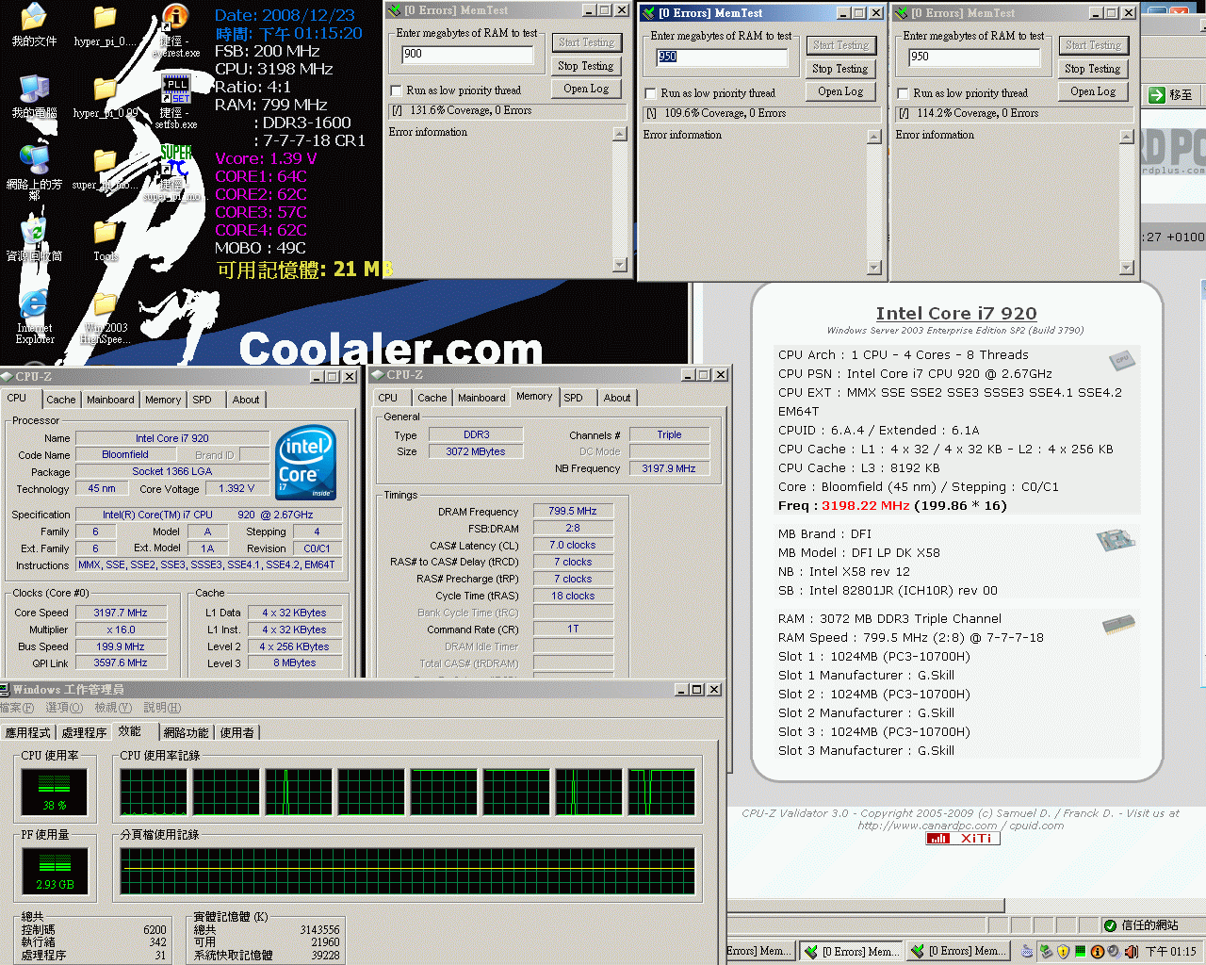The image size is (1206, 965).
Task: Click the Intel Core i7 920 heading link
Action: (x=956, y=314)
